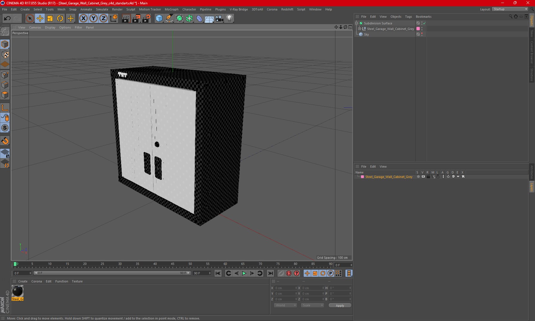Switch to Polygons mode

5,95
